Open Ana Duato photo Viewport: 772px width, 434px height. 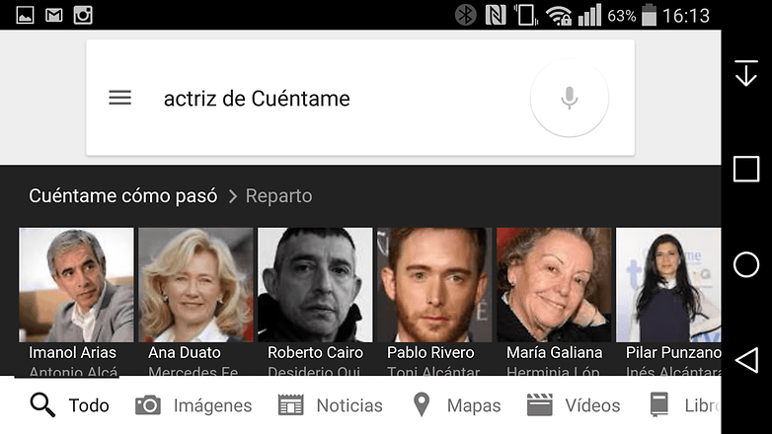tap(195, 285)
